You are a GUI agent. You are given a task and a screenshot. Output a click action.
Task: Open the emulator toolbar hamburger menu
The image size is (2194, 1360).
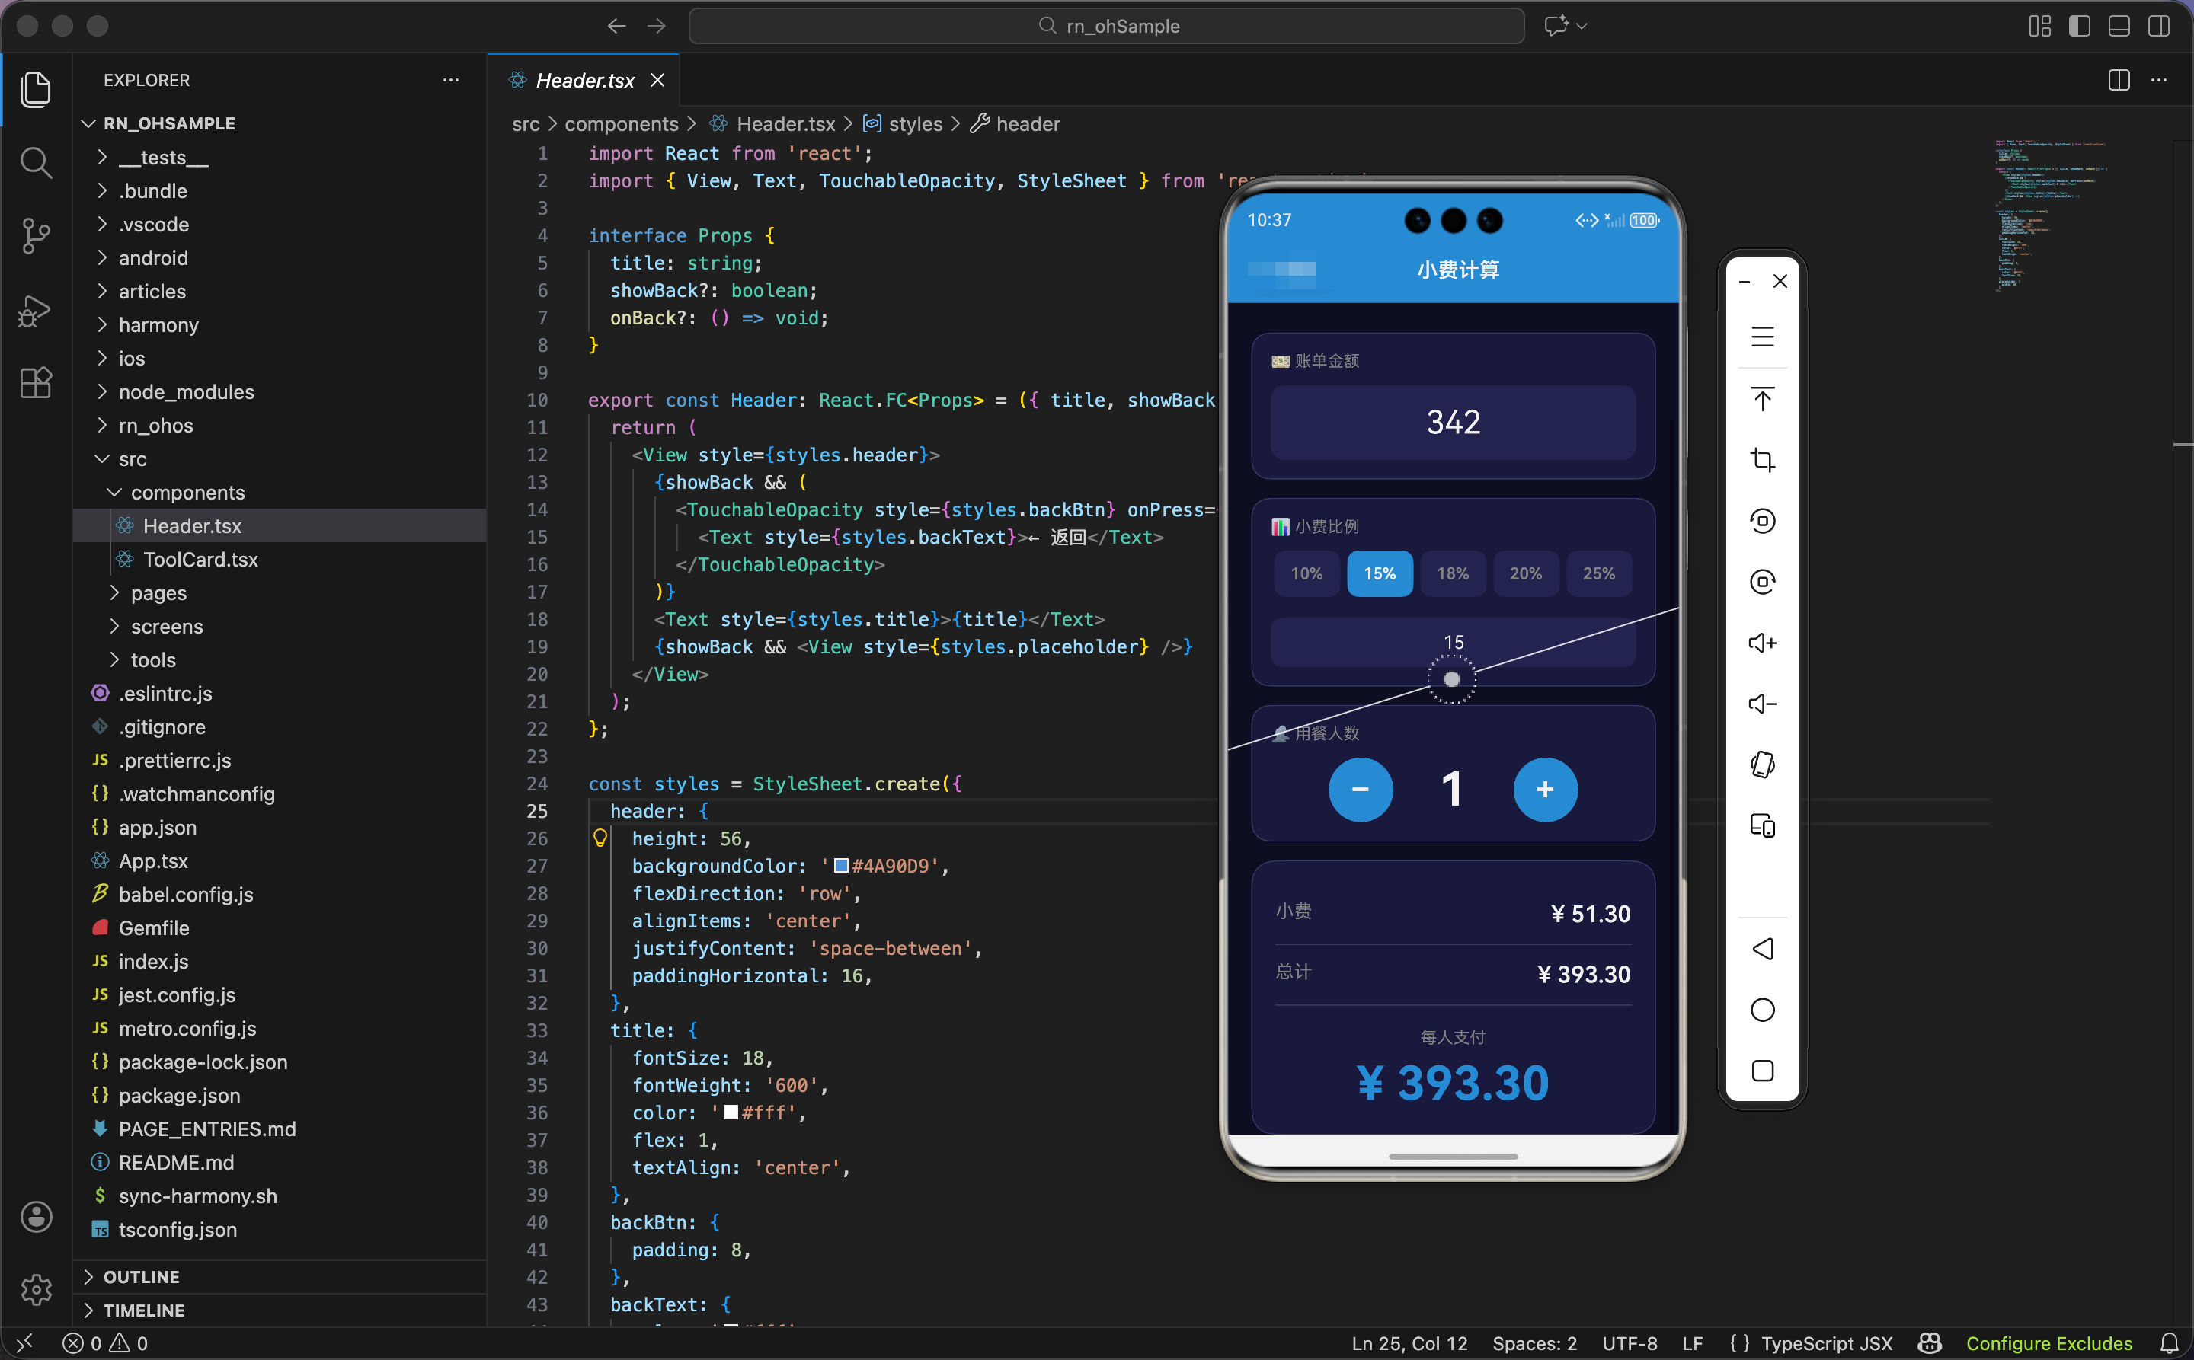[1762, 337]
